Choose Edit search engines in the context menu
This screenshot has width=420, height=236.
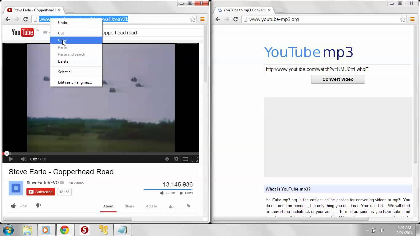click(76, 82)
